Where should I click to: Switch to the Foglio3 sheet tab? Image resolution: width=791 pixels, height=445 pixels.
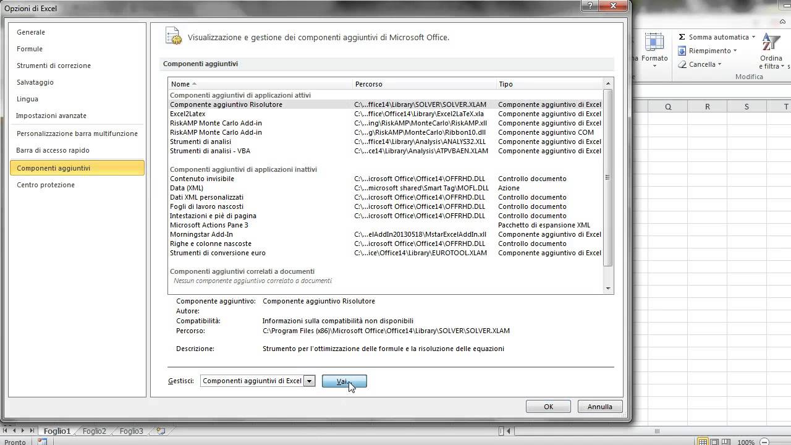click(132, 431)
